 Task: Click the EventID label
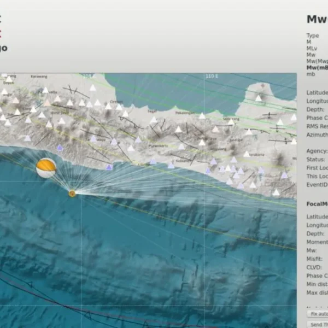point(317,185)
